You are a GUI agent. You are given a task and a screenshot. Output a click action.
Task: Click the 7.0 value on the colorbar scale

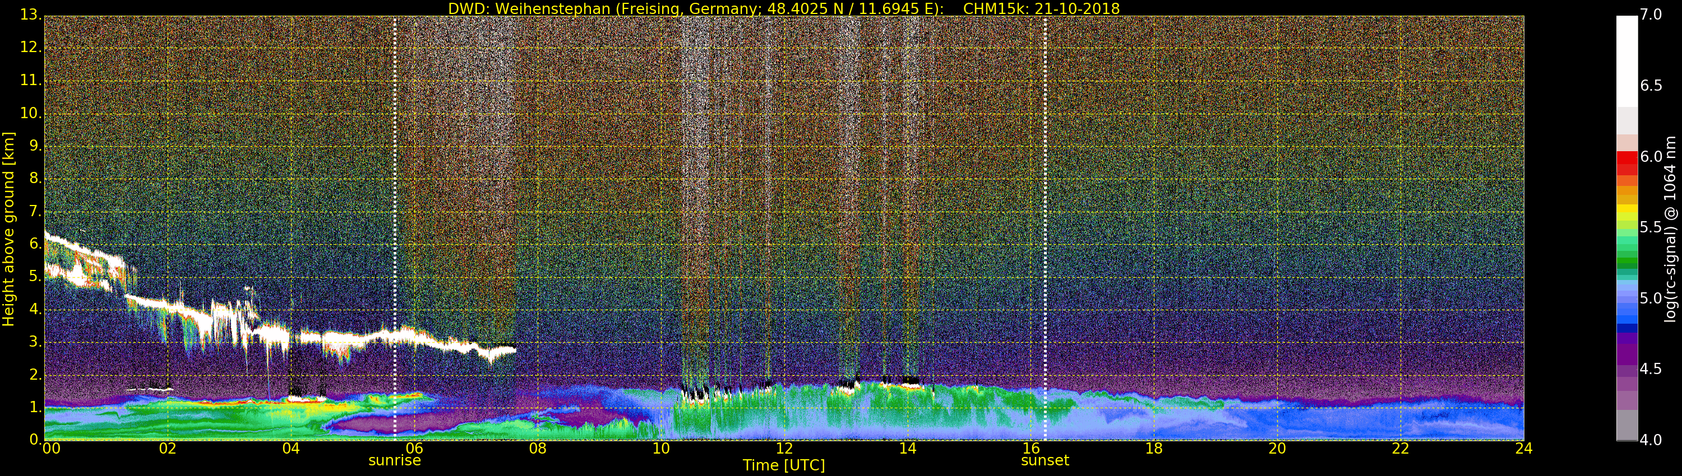[1651, 15]
